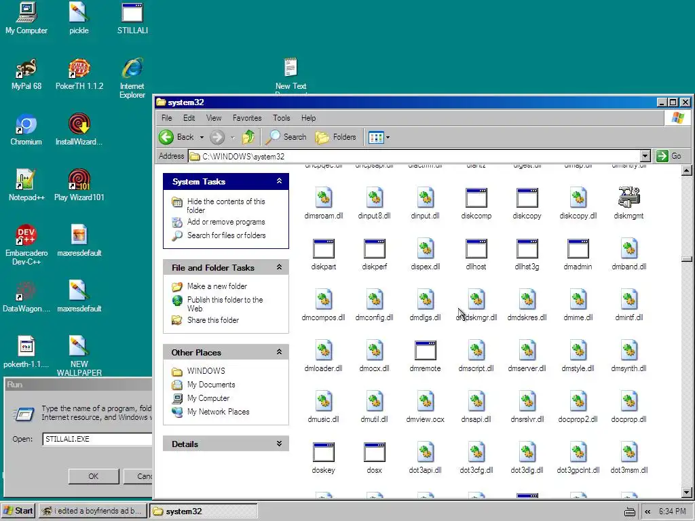Select dmview.ocx file

coord(425,407)
